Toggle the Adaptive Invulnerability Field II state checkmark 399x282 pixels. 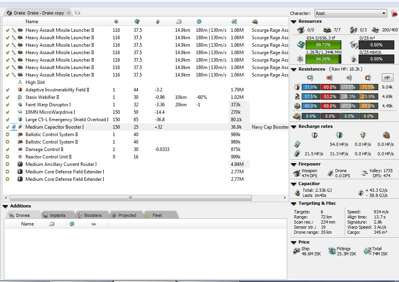click(x=7, y=90)
